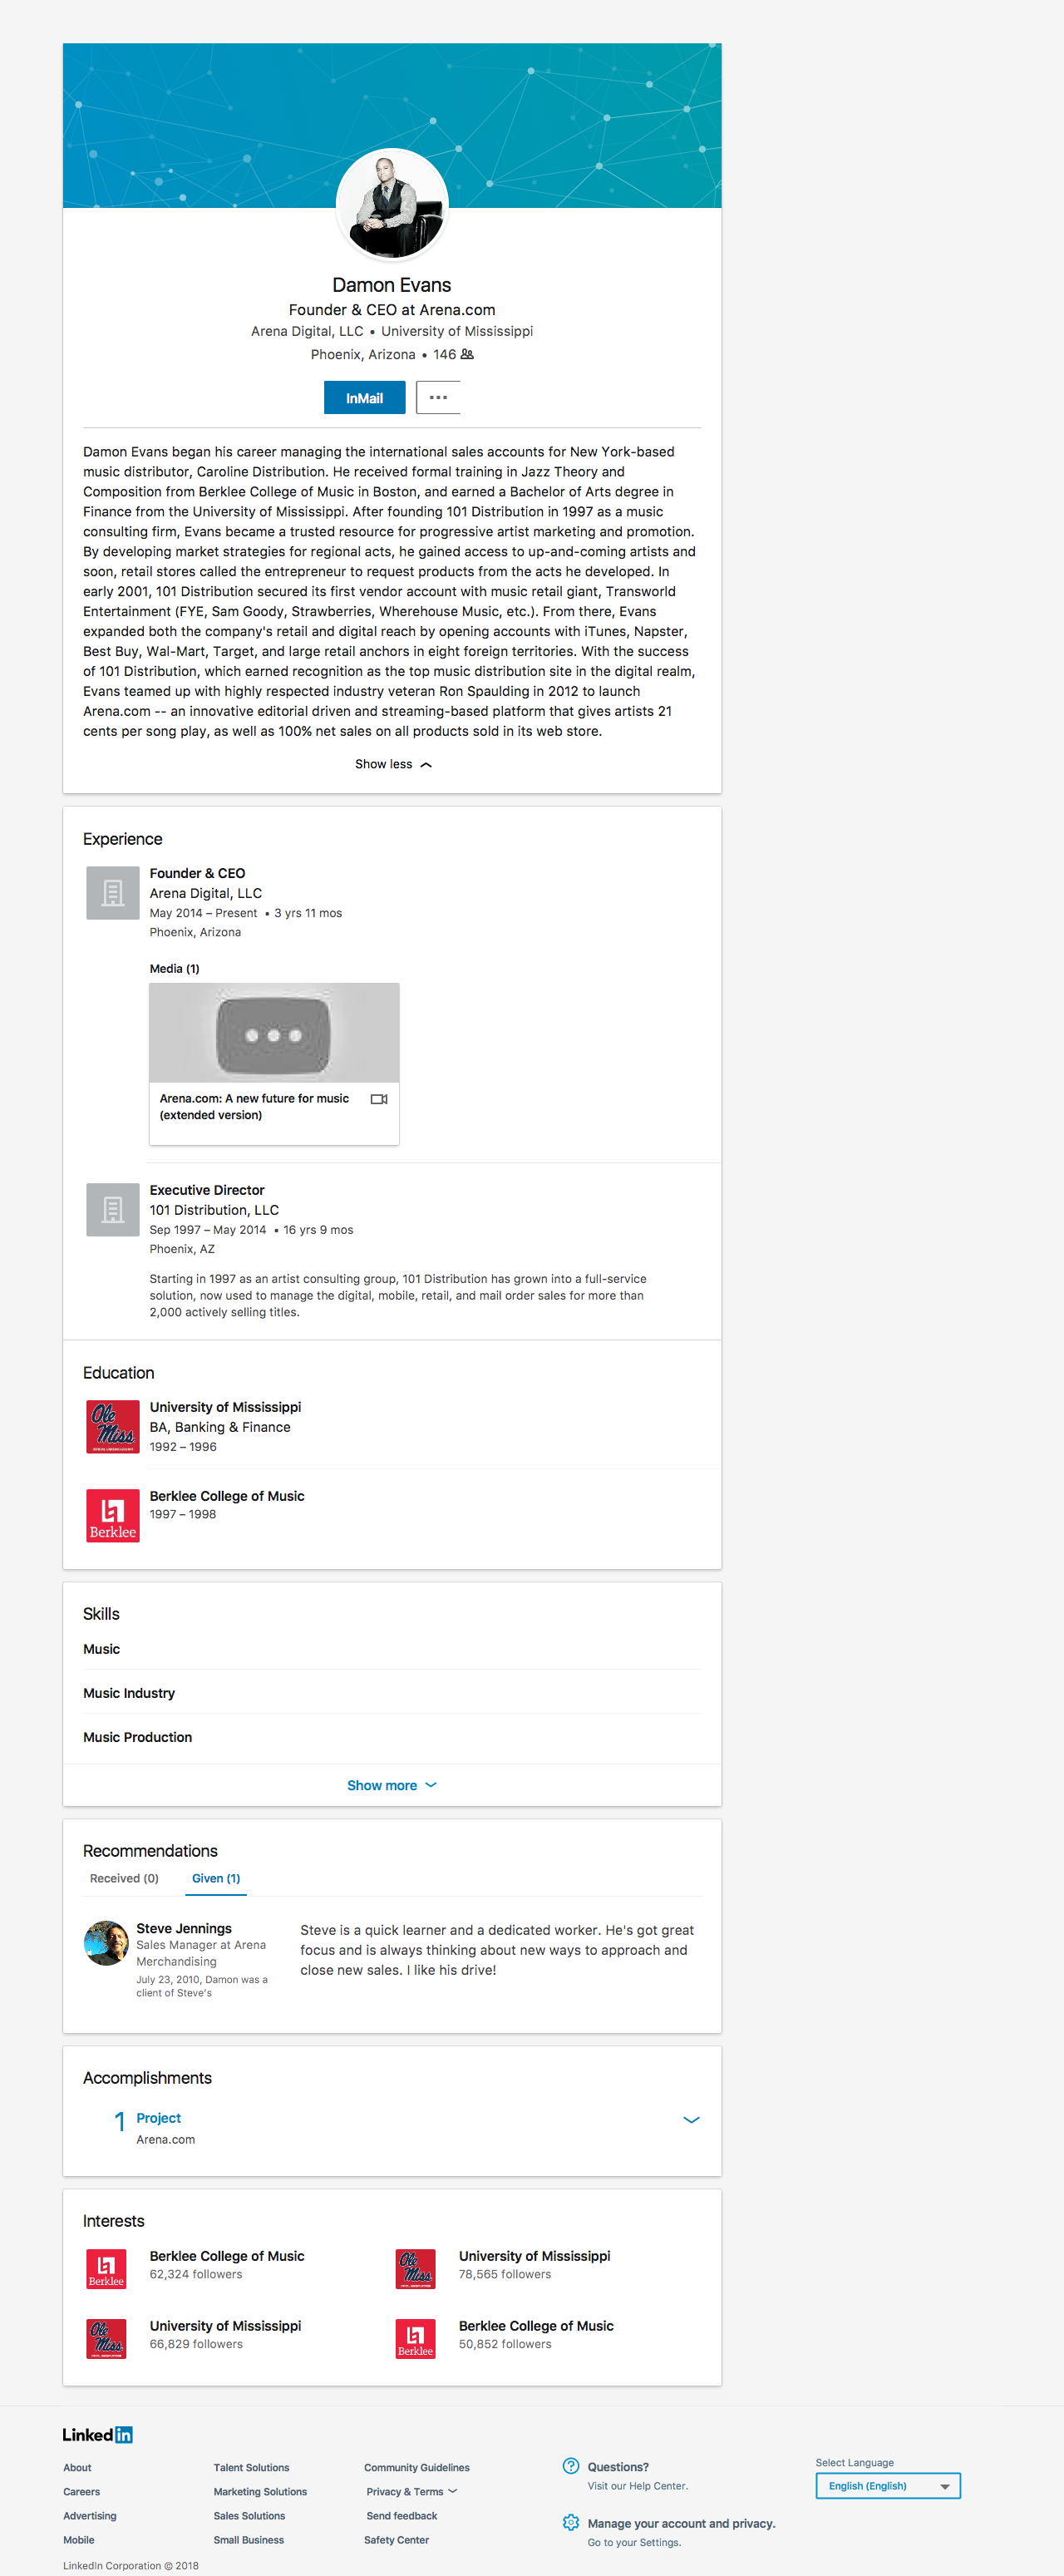Click the 101 Distribution company logo placeholder
1064x2576 pixels.
click(113, 1209)
